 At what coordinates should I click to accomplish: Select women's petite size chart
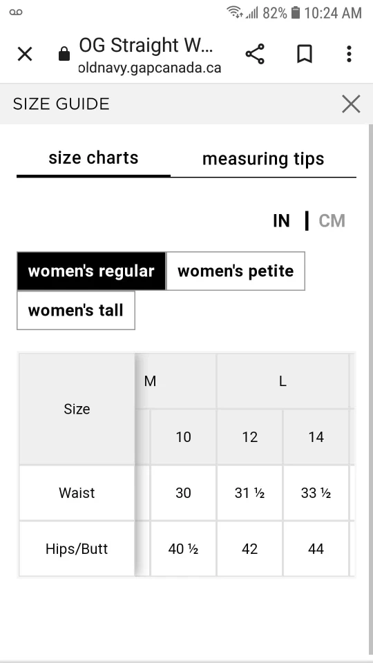click(236, 271)
